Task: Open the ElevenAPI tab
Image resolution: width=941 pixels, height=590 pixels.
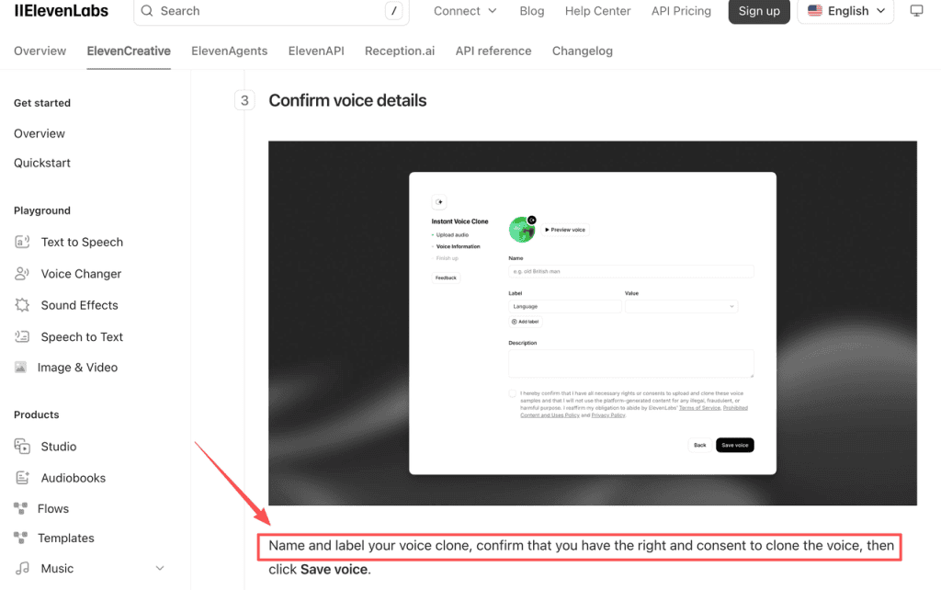Action: pos(316,51)
